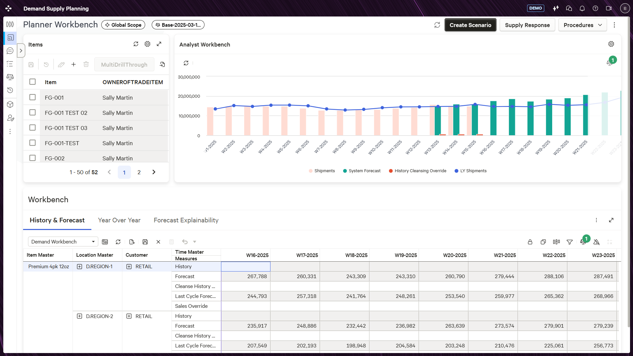This screenshot has width=633, height=356.
Task: Open the Forecast Explainability tab
Action: pyautogui.click(x=186, y=220)
